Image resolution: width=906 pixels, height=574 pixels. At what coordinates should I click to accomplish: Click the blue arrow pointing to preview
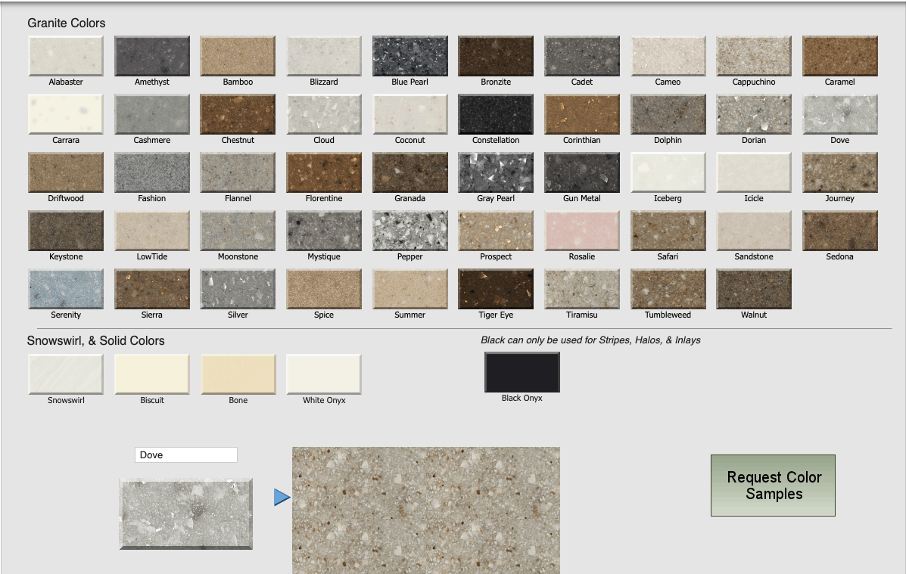point(280,497)
